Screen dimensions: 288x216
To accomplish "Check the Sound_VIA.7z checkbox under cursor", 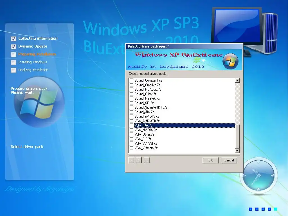I will (132, 112).
